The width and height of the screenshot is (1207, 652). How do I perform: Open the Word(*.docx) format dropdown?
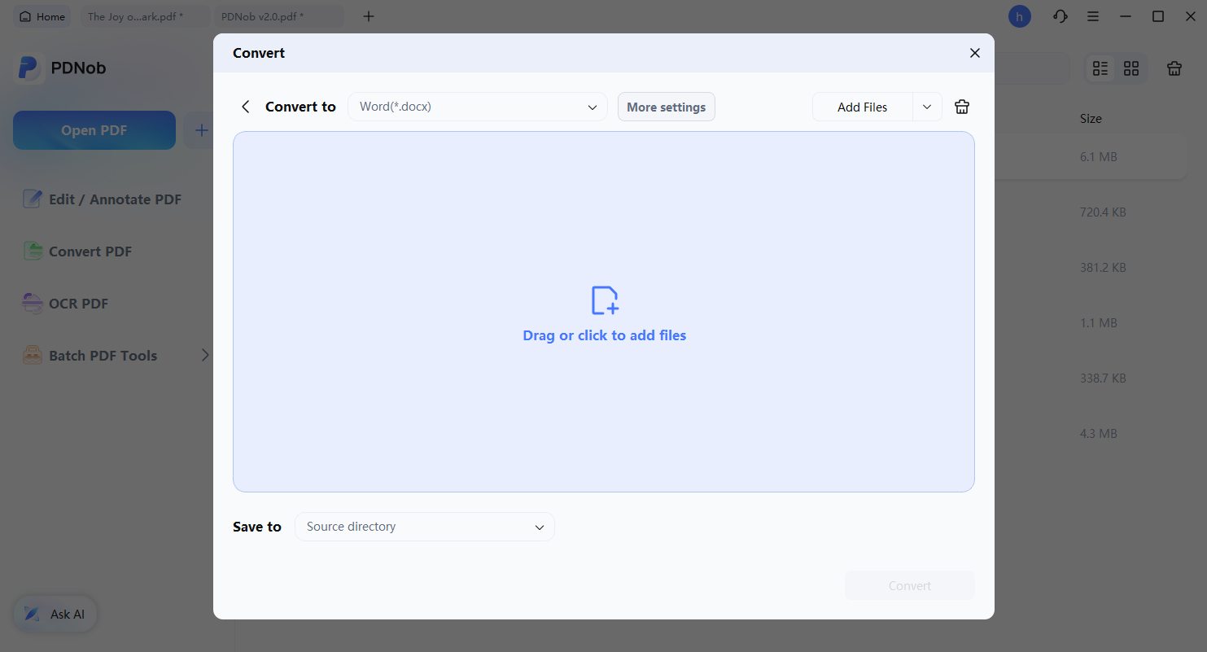tap(478, 107)
